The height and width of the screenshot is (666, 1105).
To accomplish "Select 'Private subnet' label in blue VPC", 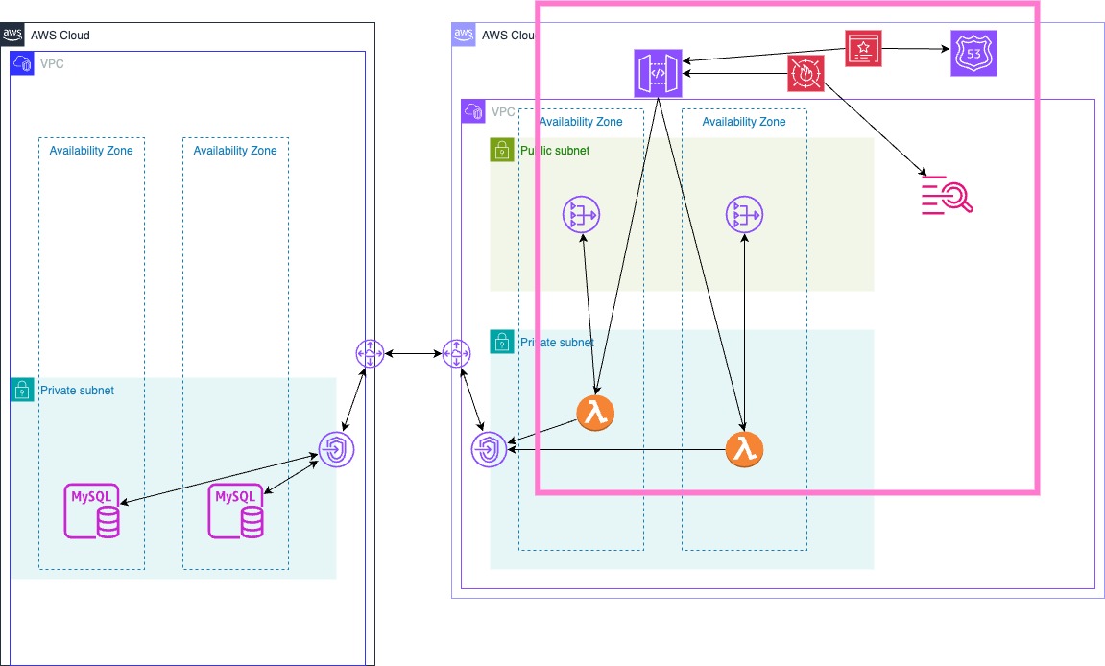I will click(x=77, y=391).
